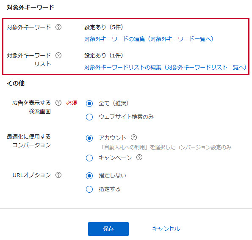Choose アカウント conversion radio option

point(89,138)
